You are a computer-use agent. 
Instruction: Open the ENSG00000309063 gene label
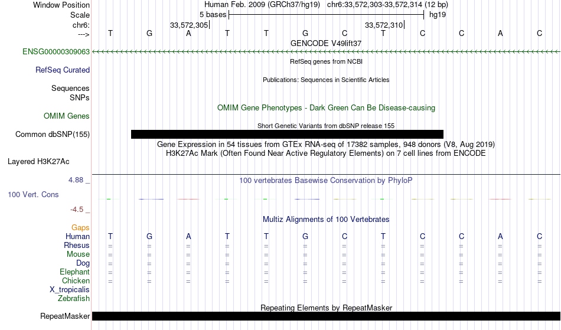tap(56, 51)
